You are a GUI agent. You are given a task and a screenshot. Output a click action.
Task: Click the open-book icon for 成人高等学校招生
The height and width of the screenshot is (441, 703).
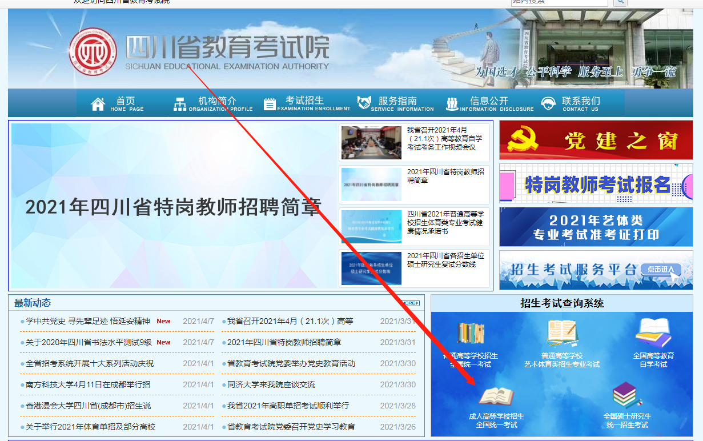pyautogui.click(x=496, y=396)
